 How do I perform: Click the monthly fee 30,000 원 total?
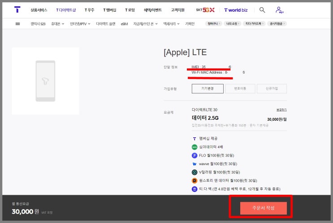[x=26, y=211]
